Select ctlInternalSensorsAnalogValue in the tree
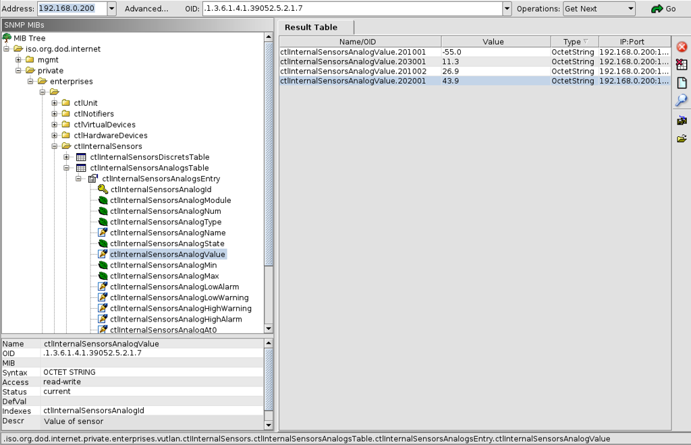 point(167,254)
